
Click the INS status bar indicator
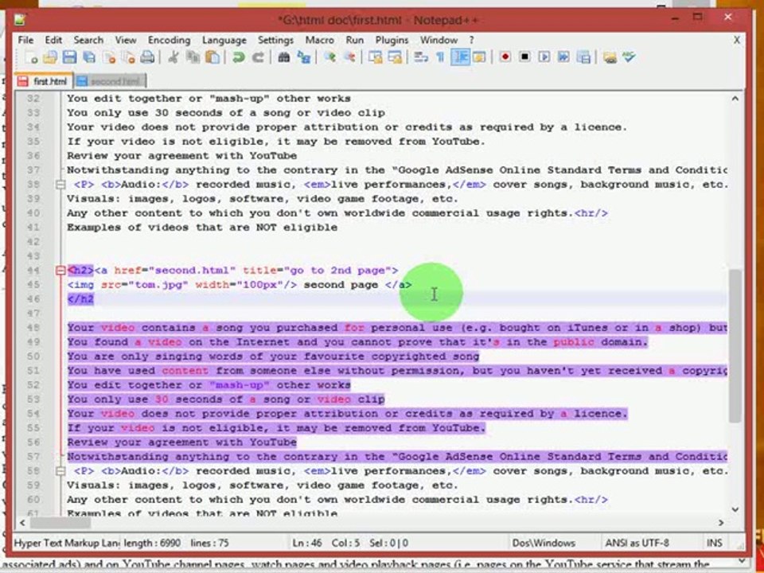tap(714, 543)
